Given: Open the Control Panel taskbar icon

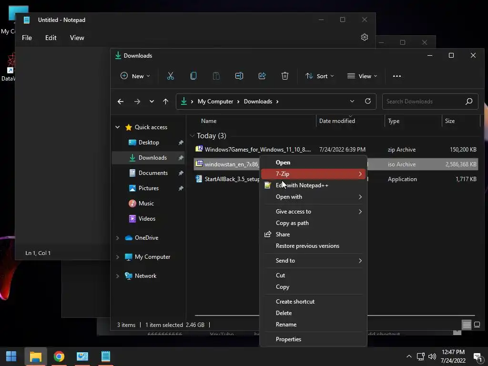Looking at the screenshot, I should [82, 356].
